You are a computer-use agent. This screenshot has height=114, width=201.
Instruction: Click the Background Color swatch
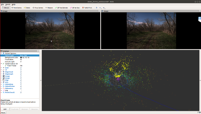point(21,57)
